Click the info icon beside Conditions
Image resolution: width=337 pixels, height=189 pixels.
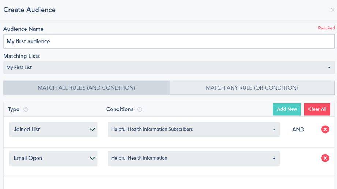click(x=140, y=109)
